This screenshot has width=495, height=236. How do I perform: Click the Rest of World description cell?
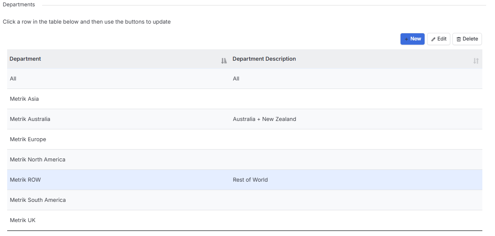coord(356,180)
